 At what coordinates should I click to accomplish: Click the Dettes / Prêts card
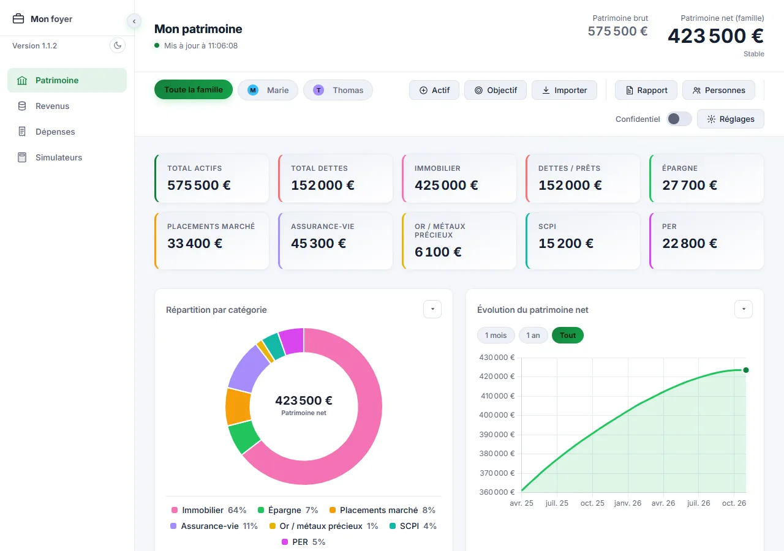pos(582,178)
